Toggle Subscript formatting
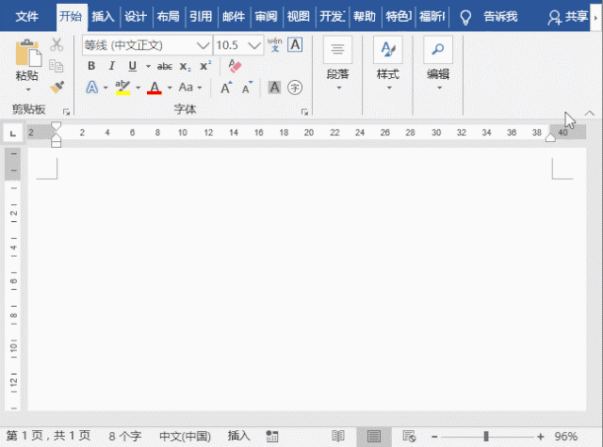Image resolution: width=603 pixels, height=447 pixels. click(185, 67)
